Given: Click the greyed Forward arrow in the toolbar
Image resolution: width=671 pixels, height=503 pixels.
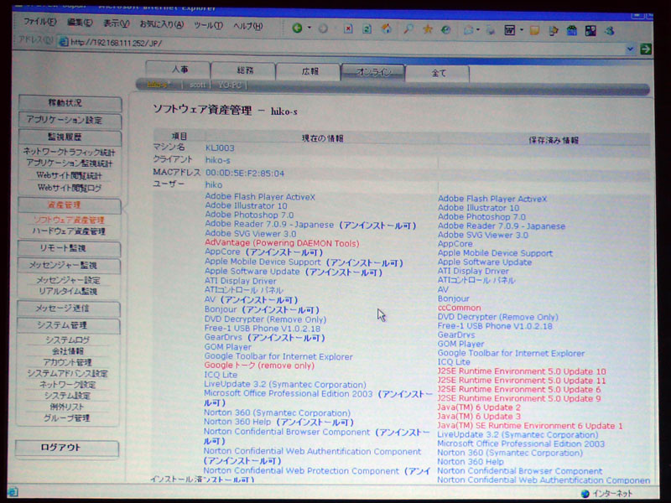Looking at the screenshot, I should (323, 29).
